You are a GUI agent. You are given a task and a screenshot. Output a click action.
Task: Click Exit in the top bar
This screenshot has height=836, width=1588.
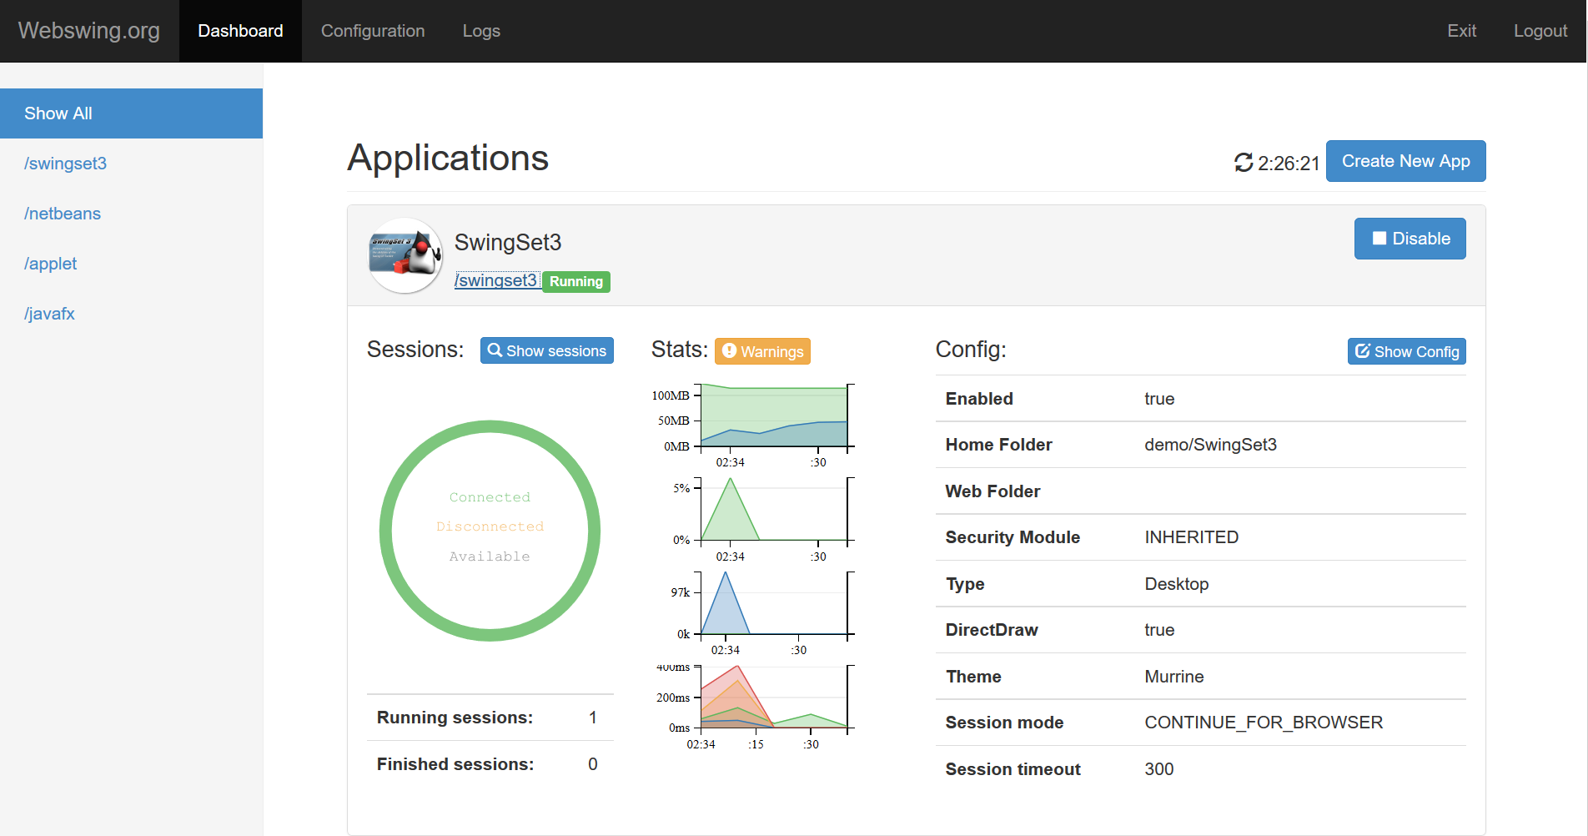coord(1461,31)
